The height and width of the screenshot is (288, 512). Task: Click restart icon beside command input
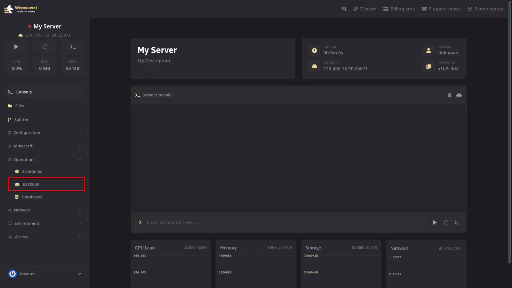click(x=446, y=222)
